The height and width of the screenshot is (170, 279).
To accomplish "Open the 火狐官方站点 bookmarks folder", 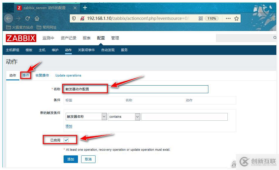I will (x=20, y=27).
